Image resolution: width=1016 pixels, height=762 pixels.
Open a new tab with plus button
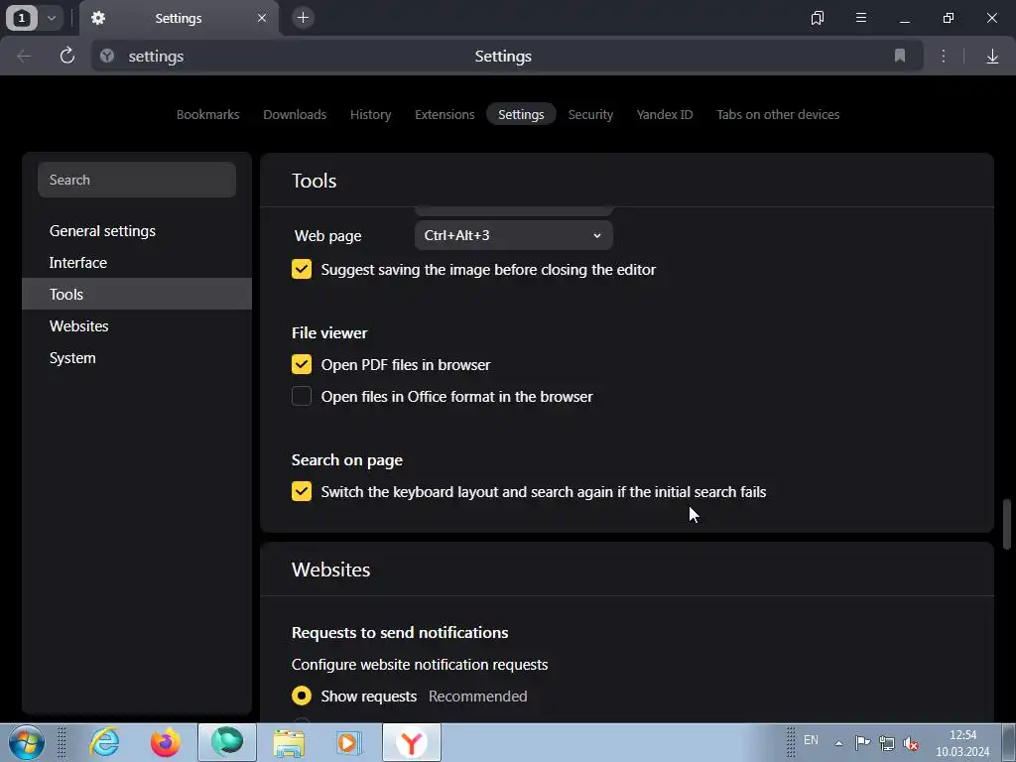click(x=303, y=18)
